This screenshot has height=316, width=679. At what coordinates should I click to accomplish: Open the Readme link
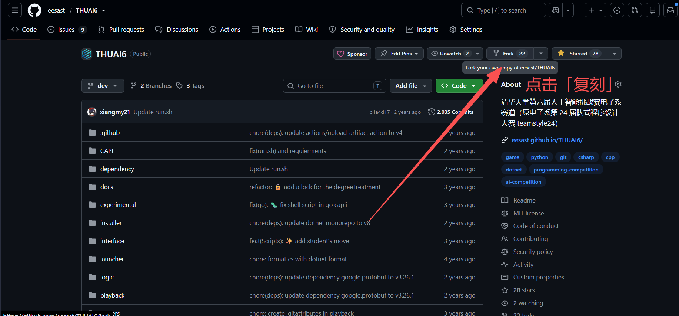tap(519, 200)
